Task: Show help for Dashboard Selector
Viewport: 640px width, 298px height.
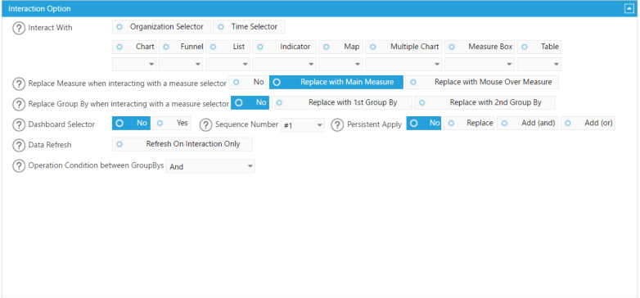Action: [19, 124]
